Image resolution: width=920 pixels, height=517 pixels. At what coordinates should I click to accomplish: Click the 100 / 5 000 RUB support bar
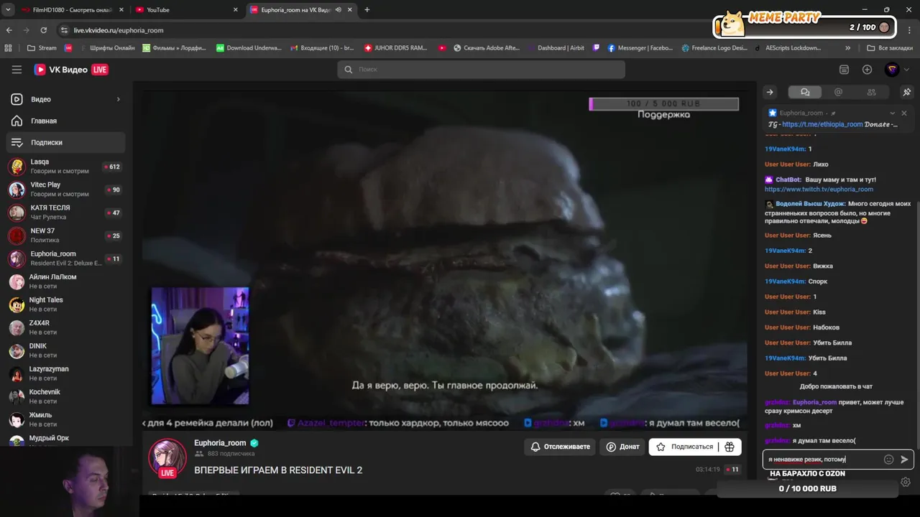point(663,104)
